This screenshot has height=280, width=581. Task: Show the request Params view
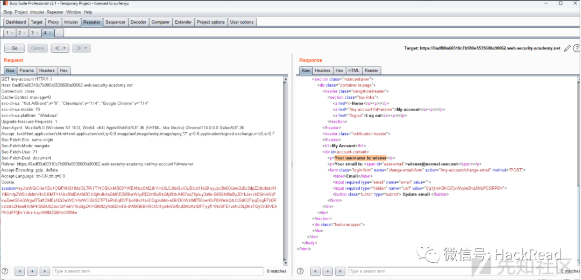pyautogui.click(x=26, y=70)
